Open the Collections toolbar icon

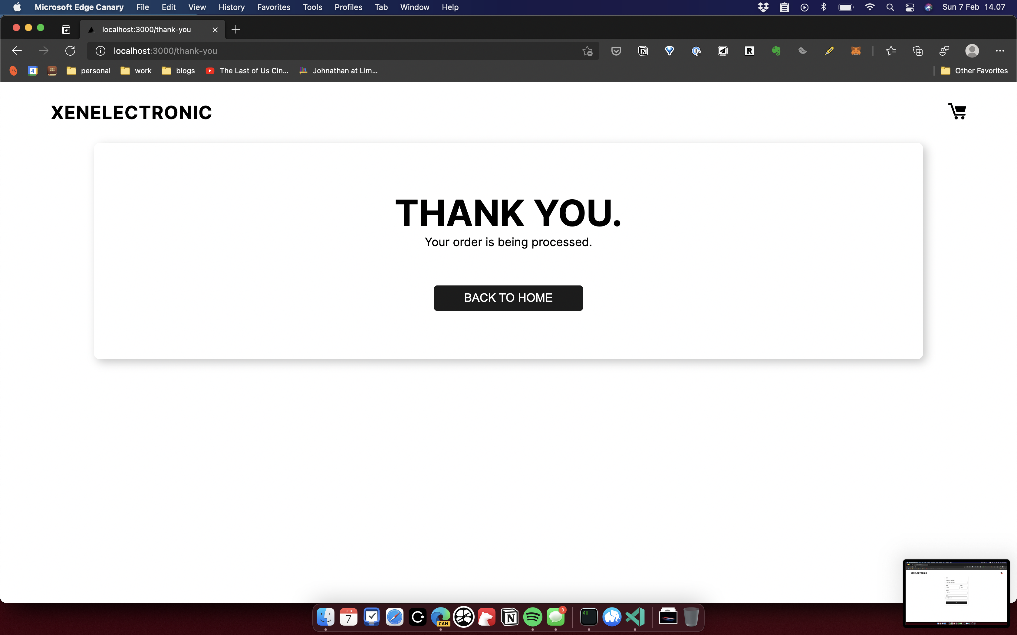pyautogui.click(x=917, y=51)
